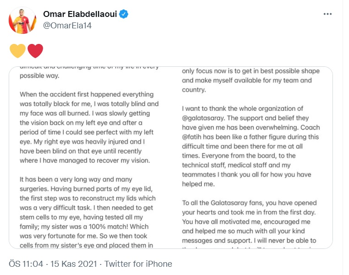Open the Twitter for iPhone source link
Screen dimensions: 349x275
[138, 264]
